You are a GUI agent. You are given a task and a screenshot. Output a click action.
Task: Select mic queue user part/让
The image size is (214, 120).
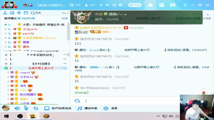click(28, 33)
